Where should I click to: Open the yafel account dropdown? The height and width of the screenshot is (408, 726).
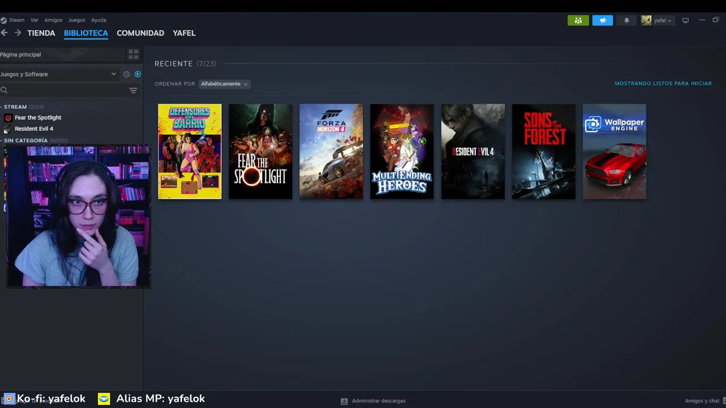pyautogui.click(x=662, y=20)
